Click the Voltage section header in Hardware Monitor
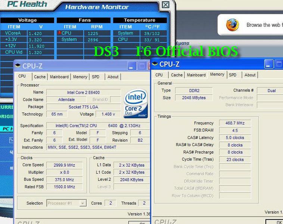Viewport: 283px width, 224px height. click(27, 20)
